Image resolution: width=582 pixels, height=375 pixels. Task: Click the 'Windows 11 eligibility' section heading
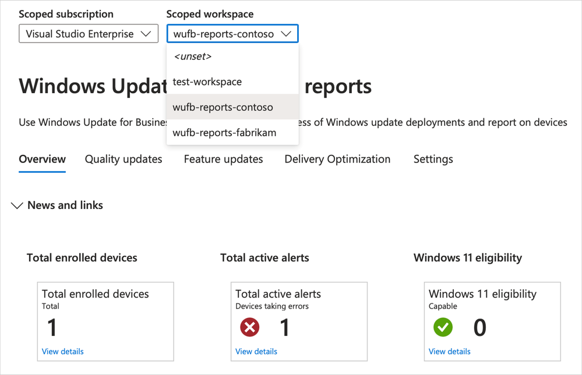point(468,258)
